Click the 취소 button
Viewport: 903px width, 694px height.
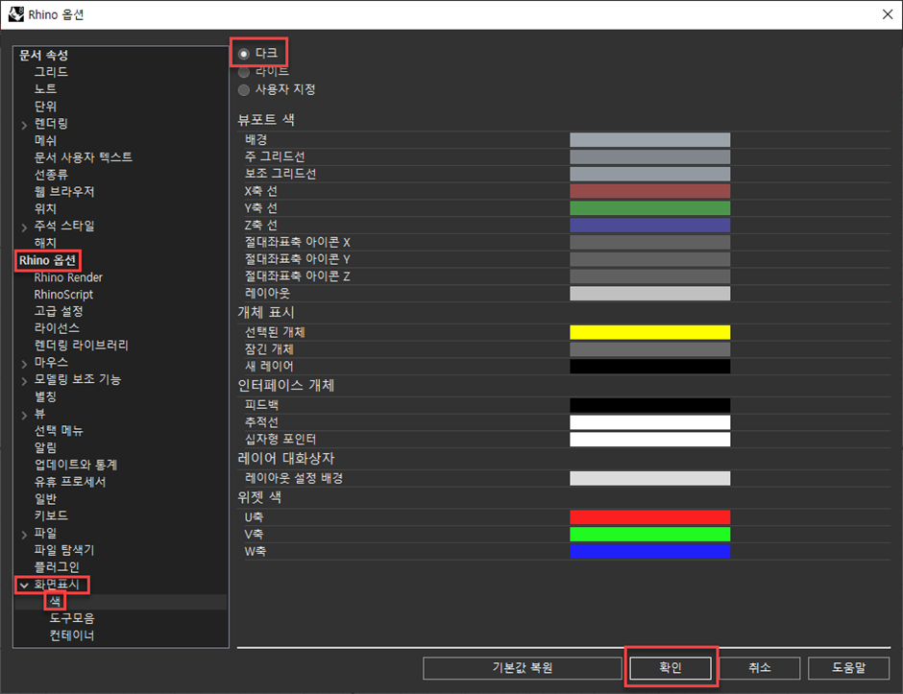760,667
